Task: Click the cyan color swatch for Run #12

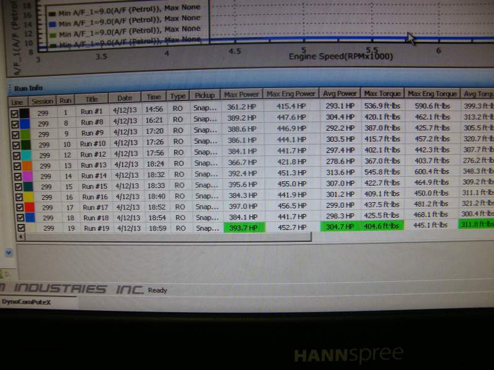Action: click(25, 155)
